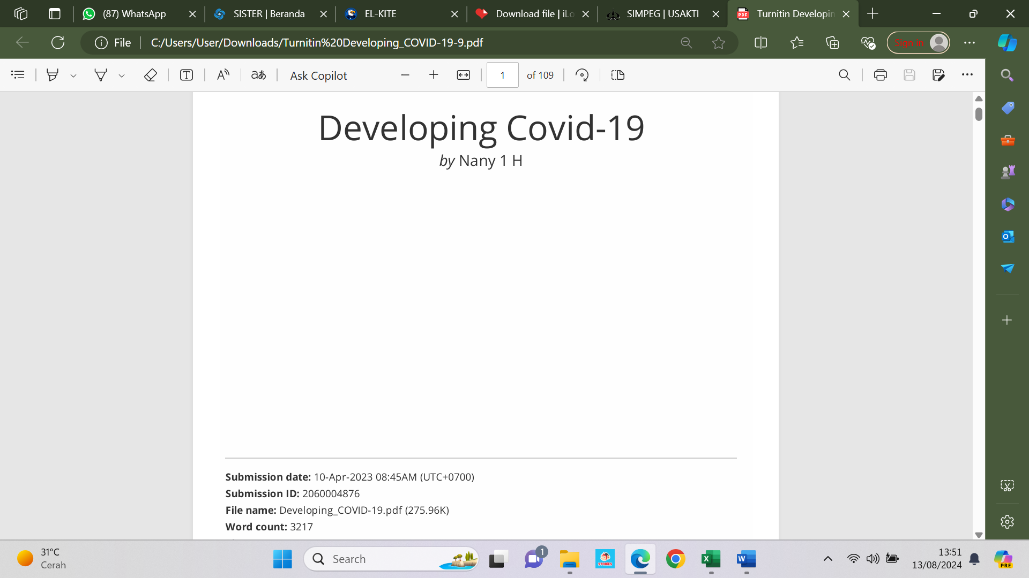Click the address bar zoom icon
Viewport: 1029px width, 578px height.
point(687,43)
